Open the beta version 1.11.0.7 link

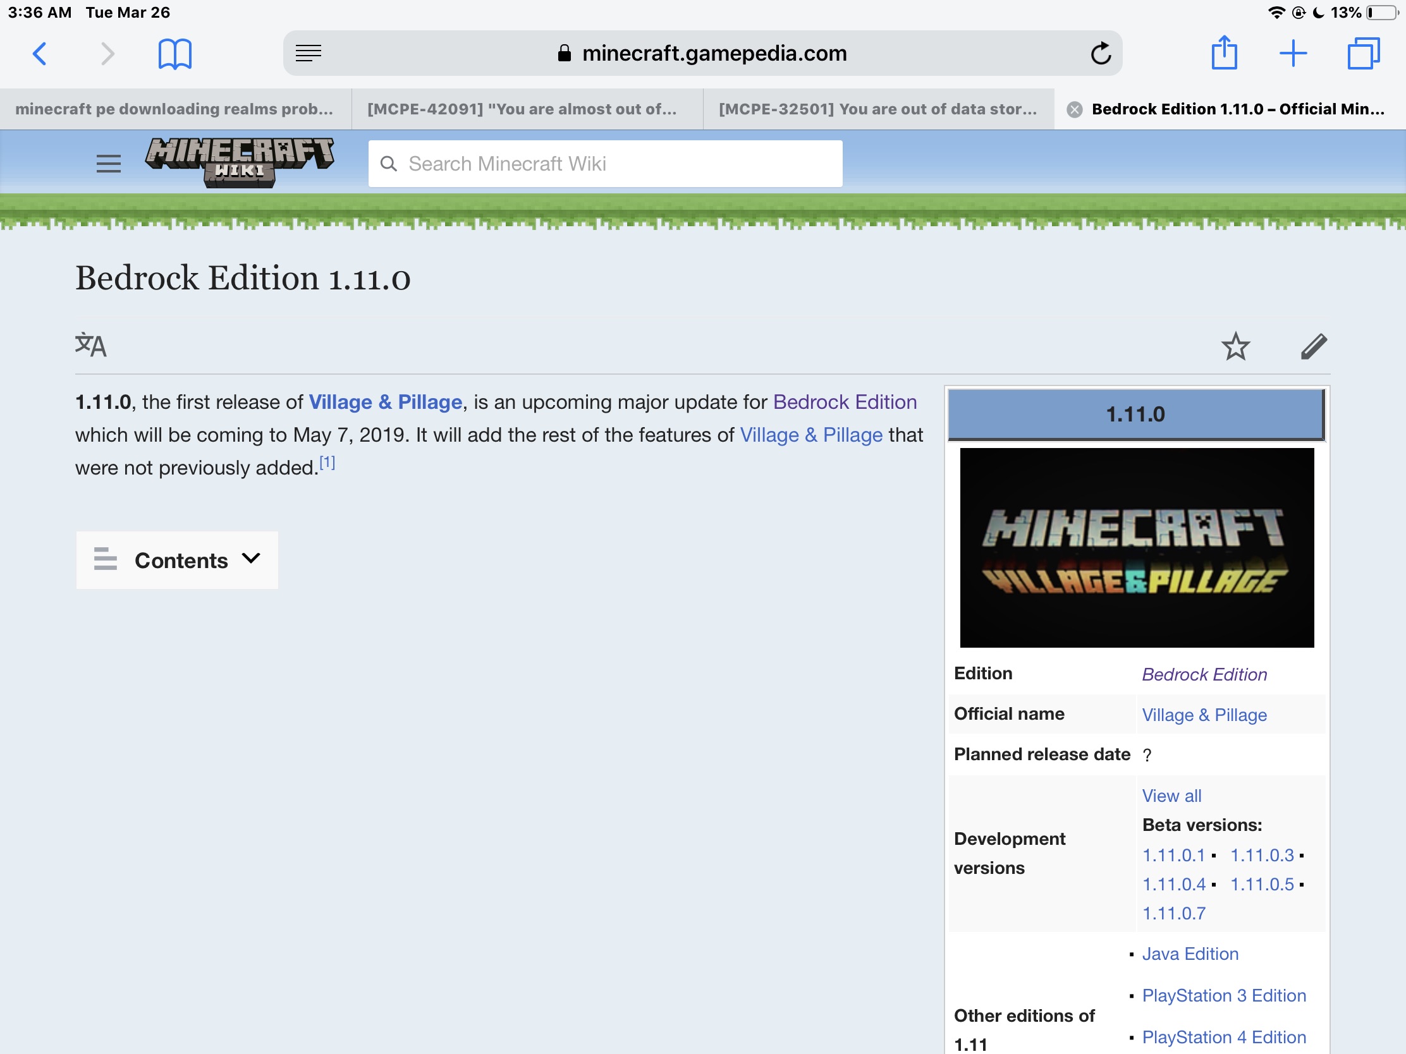point(1173,913)
